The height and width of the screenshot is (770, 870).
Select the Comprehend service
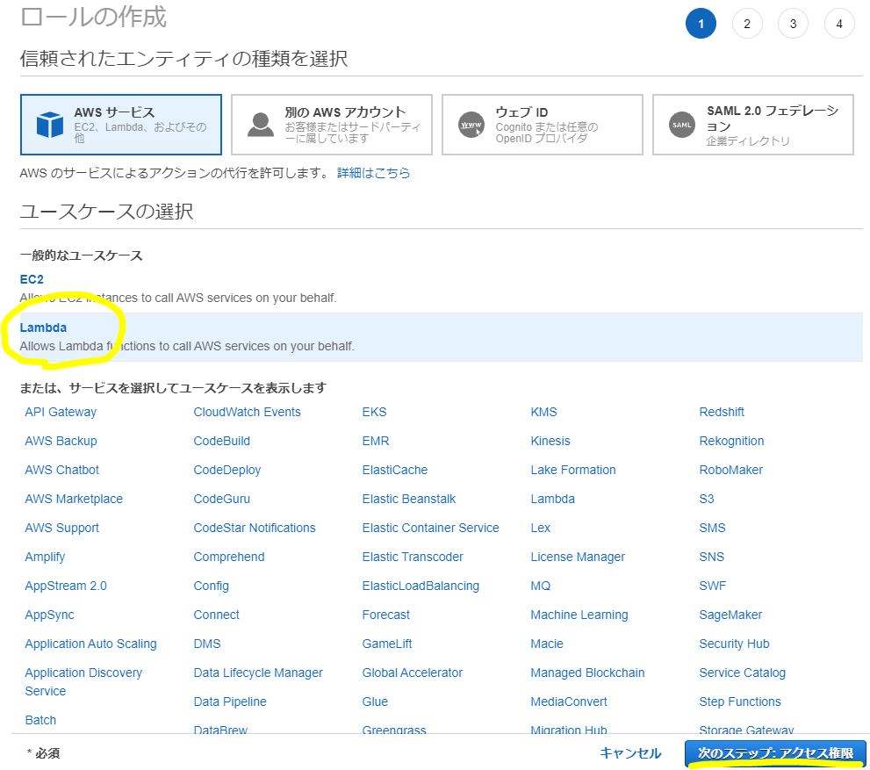[229, 557]
